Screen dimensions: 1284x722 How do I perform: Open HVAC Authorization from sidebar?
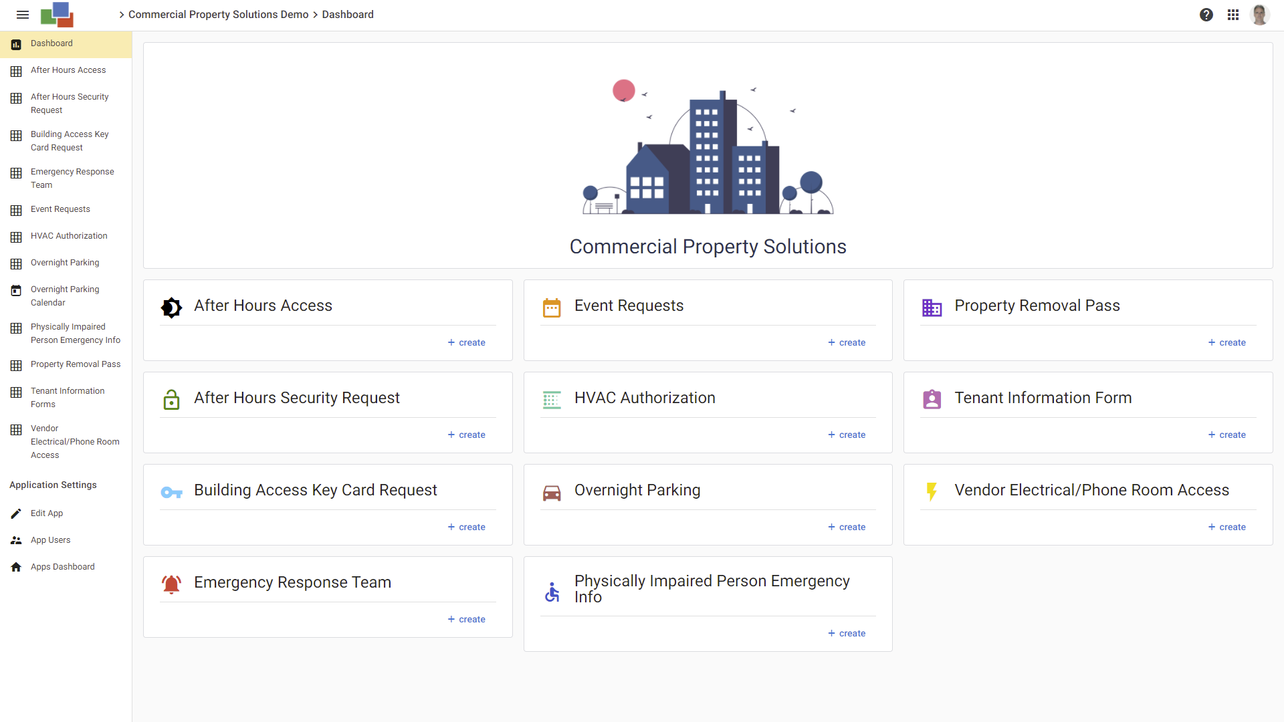69,236
